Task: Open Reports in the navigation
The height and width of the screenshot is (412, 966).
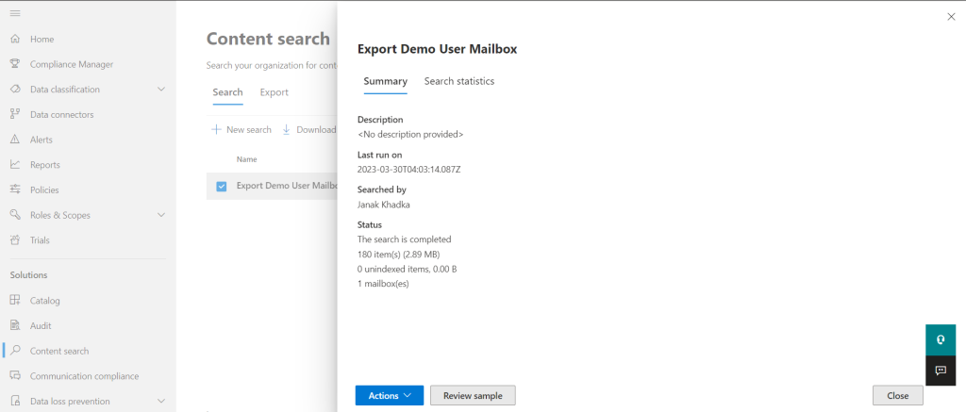Action: [45, 165]
